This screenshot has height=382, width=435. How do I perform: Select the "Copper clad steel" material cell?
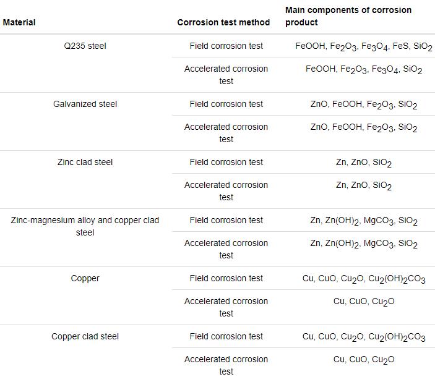pyautogui.click(x=85, y=336)
